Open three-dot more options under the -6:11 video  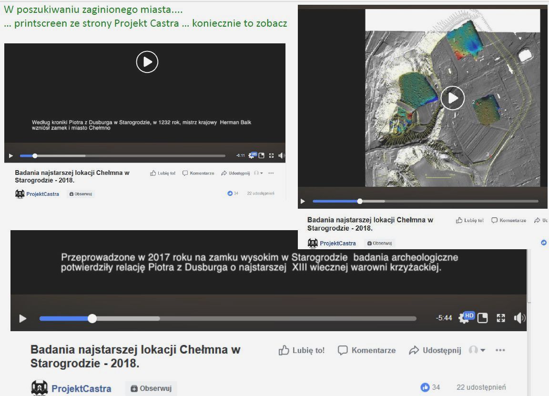click(x=271, y=173)
